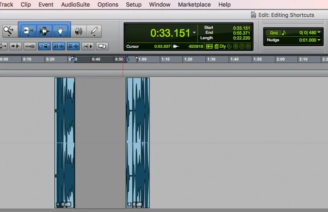328x212 pixels.
Task: Click the S solo status indicator
Action: [242, 46]
